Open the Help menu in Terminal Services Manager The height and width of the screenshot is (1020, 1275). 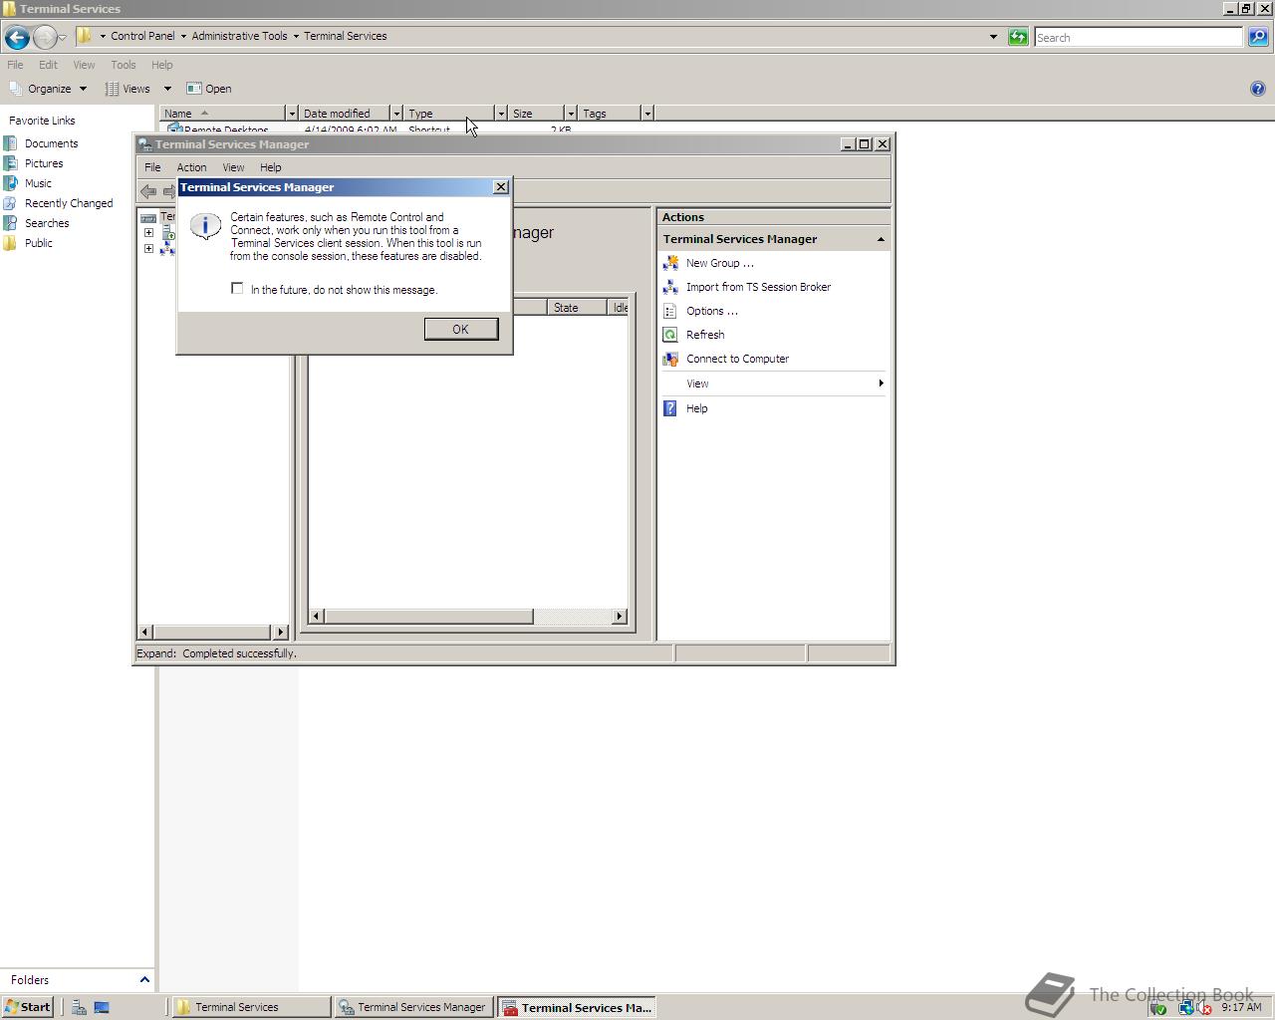(270, 167)
